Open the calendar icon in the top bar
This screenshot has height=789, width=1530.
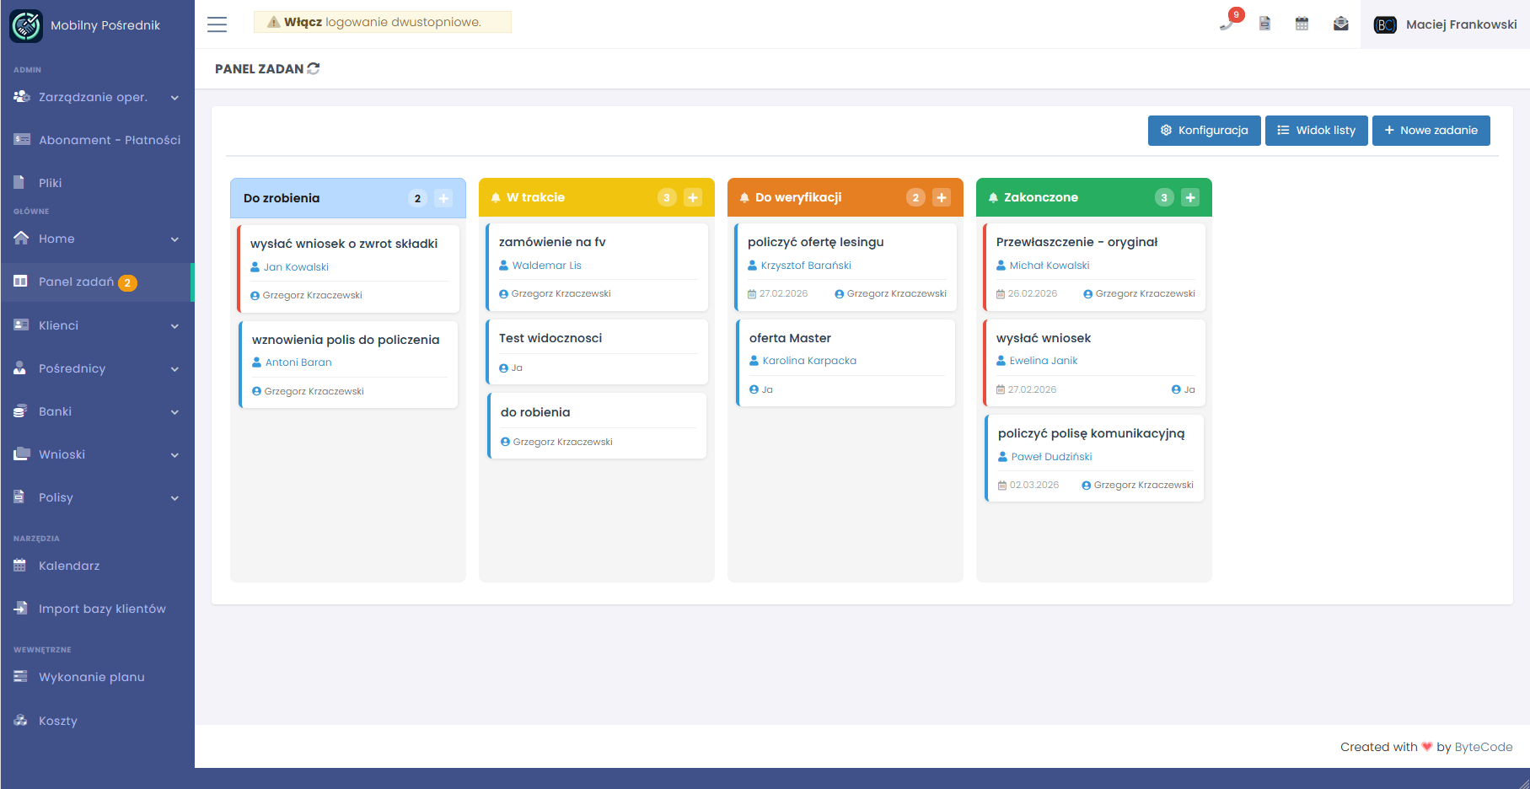coord(1302,24)
